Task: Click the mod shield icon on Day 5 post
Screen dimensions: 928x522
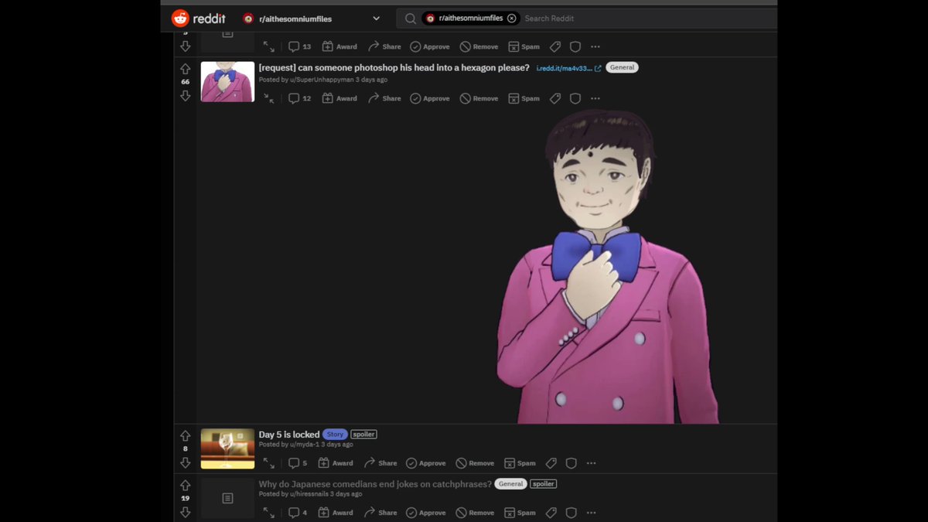Action: click(x=571, y=463)
